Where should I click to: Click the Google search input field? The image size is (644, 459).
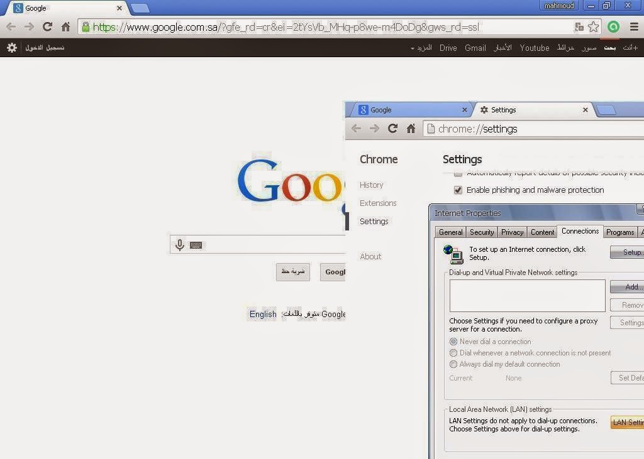click(x=257, y=245)
